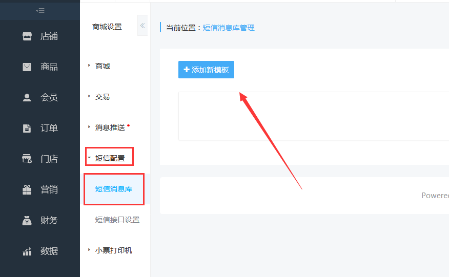Click the orders (订单) document icon
The height and width of the screenshot is (277, 449).
tap(27, 129)
